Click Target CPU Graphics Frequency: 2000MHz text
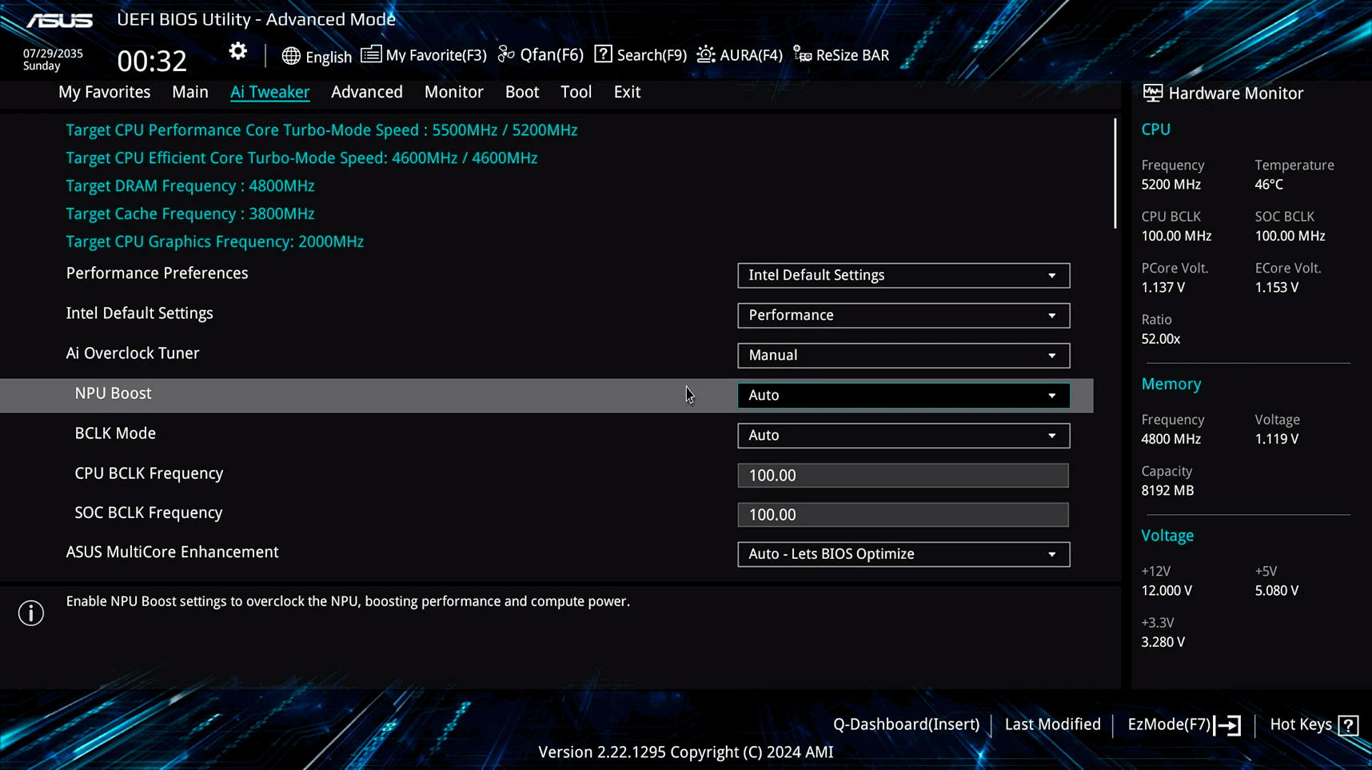This screenshot has width=1372, height=770. tap(215, 241)
